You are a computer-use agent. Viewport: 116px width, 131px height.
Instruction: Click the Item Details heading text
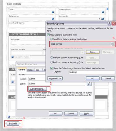click(x=14, y=4)
